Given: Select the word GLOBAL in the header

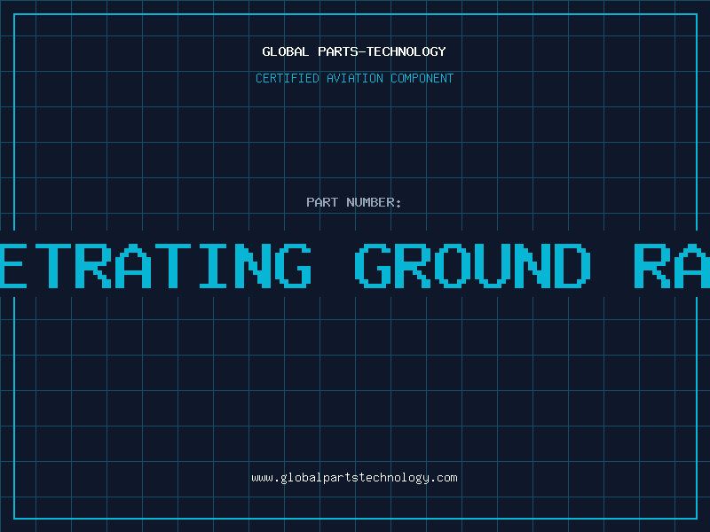Looking at the screenshot, I should point(286,51).
